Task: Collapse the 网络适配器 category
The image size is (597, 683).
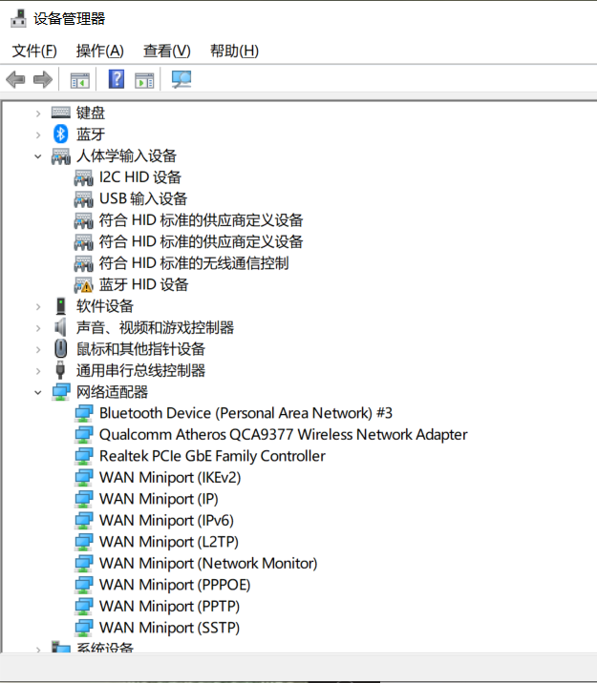Action: [38, 392]
